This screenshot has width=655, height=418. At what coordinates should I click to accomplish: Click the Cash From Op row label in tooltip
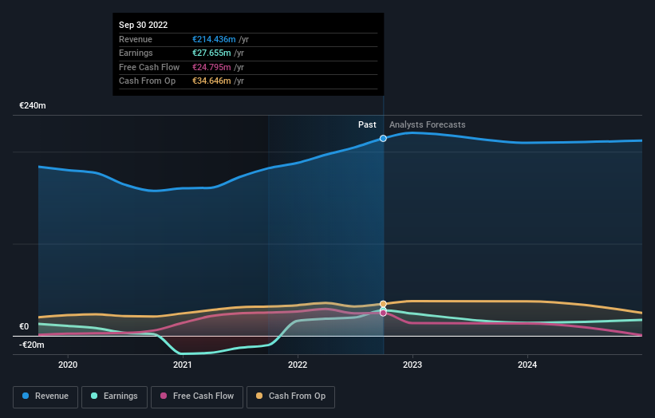click(147, 81)
